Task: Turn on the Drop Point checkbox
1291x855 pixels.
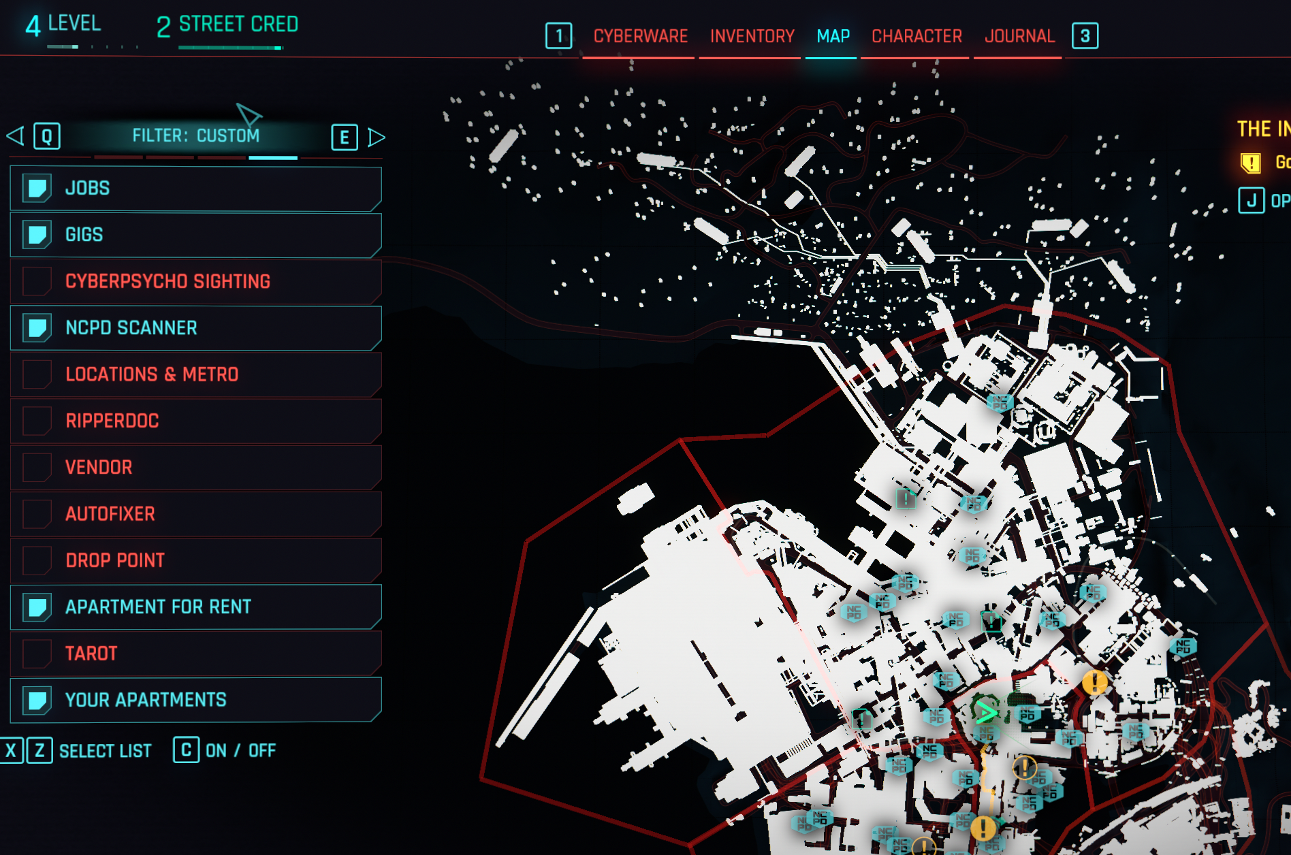Action: tap(37, 560)
